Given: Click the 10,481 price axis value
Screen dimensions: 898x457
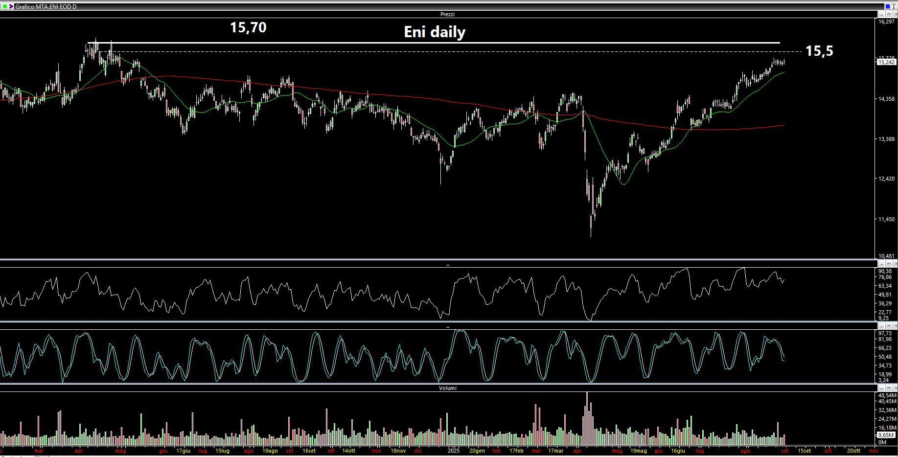Looking at the screenshot, I should tap(886, 256).
